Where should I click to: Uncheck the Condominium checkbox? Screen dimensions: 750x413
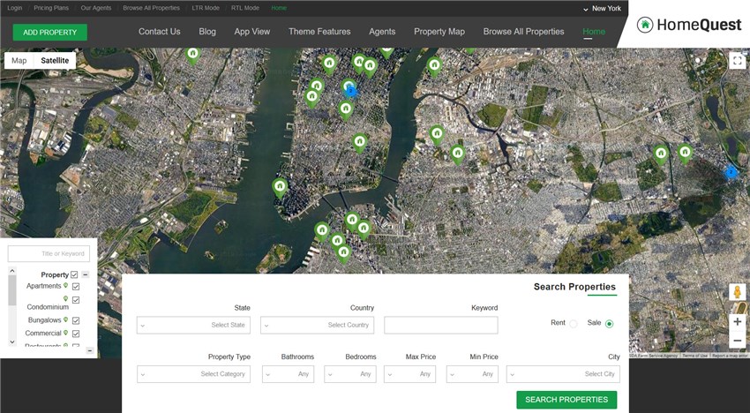point(76,300)
